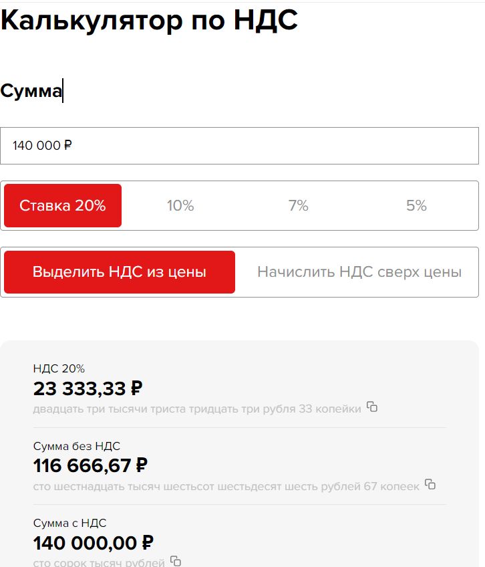This screenshot has height=567, width=485.
Task: Click the 140 000,00 ₽ total
Action: 94,542
